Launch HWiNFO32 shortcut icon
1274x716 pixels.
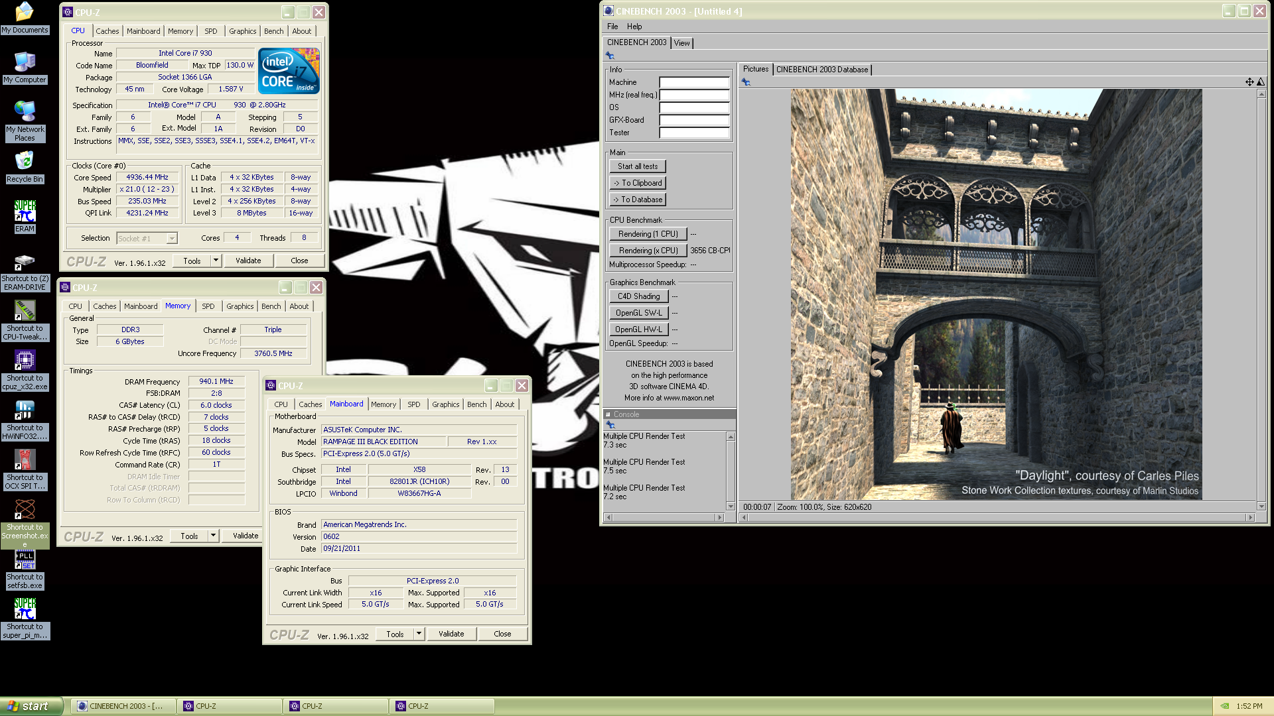click(x=25, y=420)
